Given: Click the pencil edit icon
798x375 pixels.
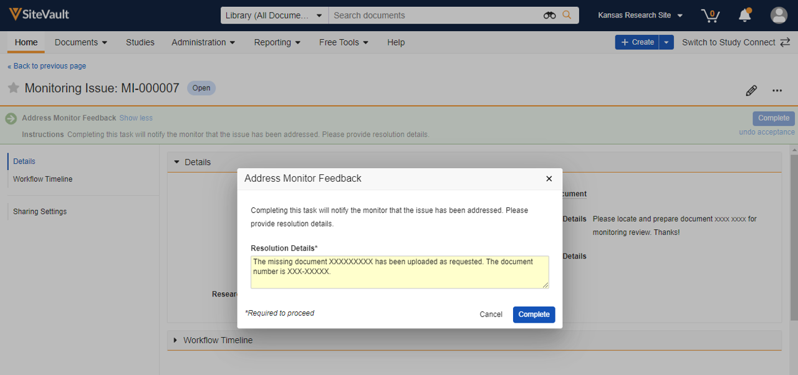Looking at the screenshot, I should point(751,91).
